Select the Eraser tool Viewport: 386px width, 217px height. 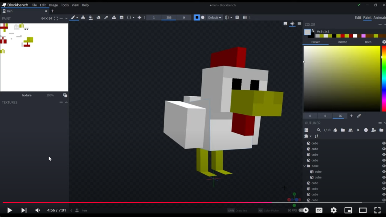pyautogui.click(x=98, y=18)
